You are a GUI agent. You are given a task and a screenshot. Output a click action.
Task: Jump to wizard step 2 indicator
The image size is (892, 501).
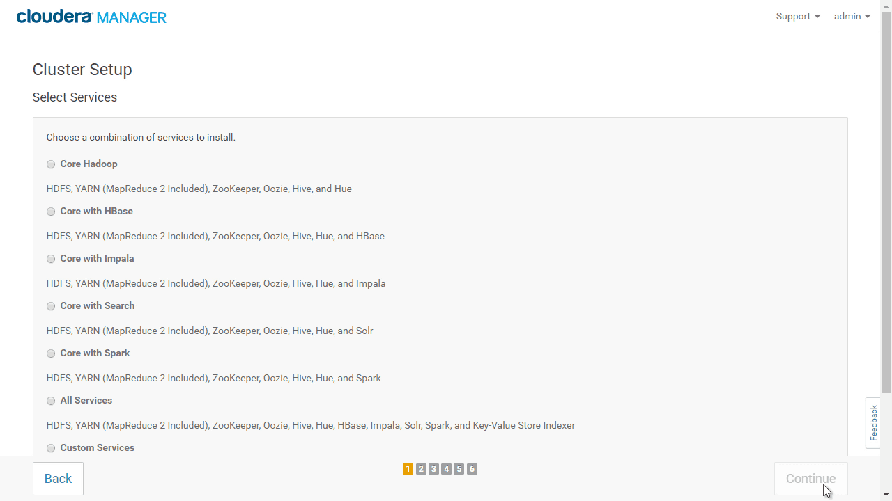[421, 469]
